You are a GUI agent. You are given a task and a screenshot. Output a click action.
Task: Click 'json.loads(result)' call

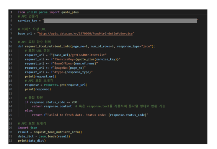point(54,136)
